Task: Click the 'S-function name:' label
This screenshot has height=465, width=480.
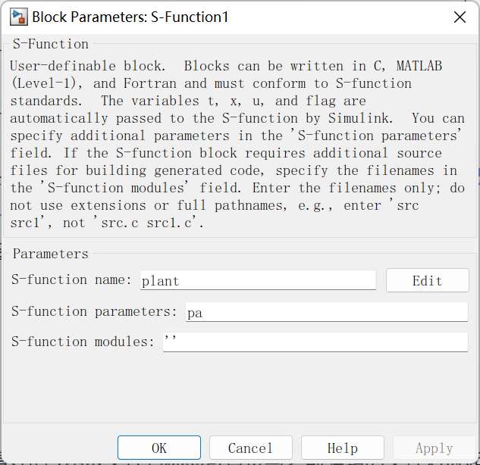Action: [72, 280]
